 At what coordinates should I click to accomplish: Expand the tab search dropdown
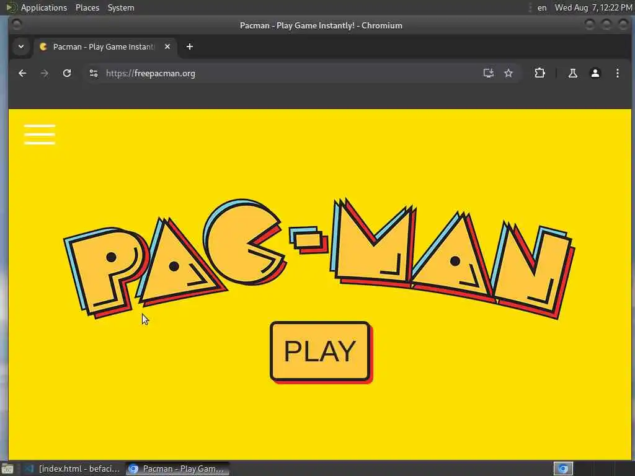tap(21, 46)
